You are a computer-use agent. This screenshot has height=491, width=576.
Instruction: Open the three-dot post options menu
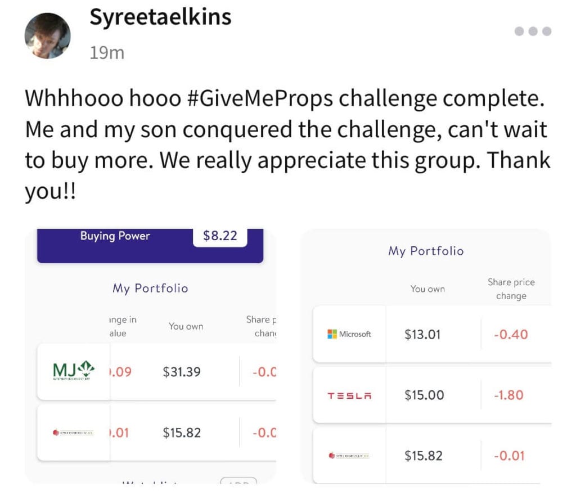pyautogui.click(x=533, y=31)
